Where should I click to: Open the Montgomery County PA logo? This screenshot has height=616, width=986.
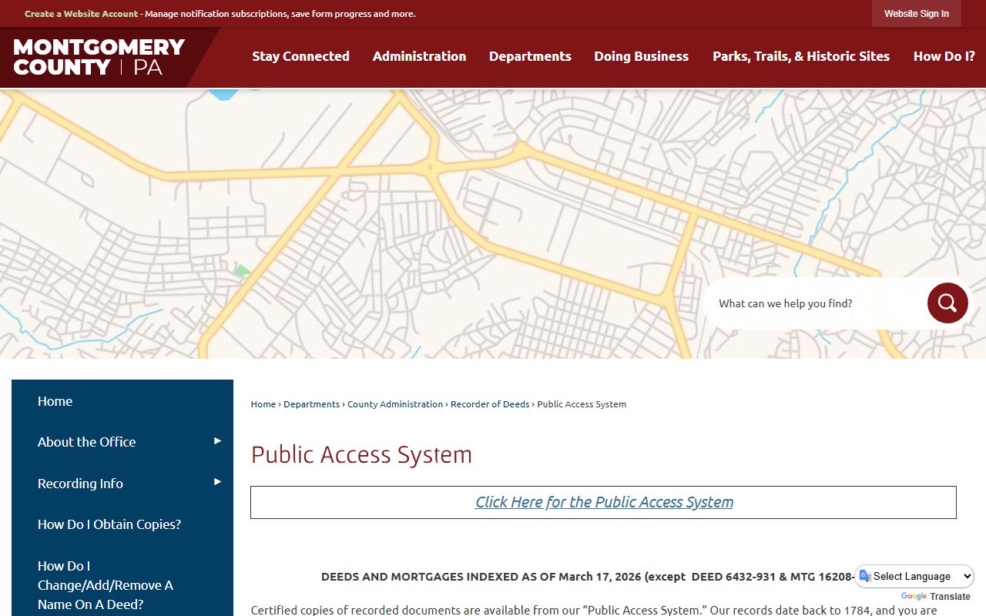[99, 57]
